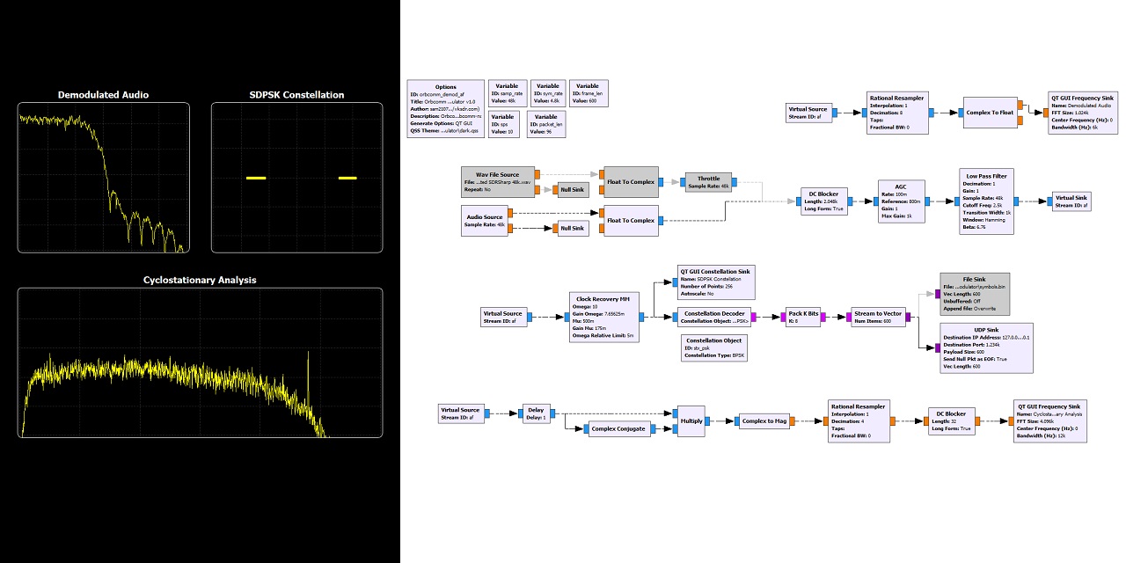
Task: Select the Variable block with ID sps
Action: (502, 122)
